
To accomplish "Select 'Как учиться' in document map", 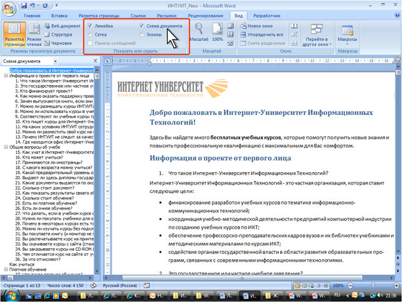I will 22,264.
